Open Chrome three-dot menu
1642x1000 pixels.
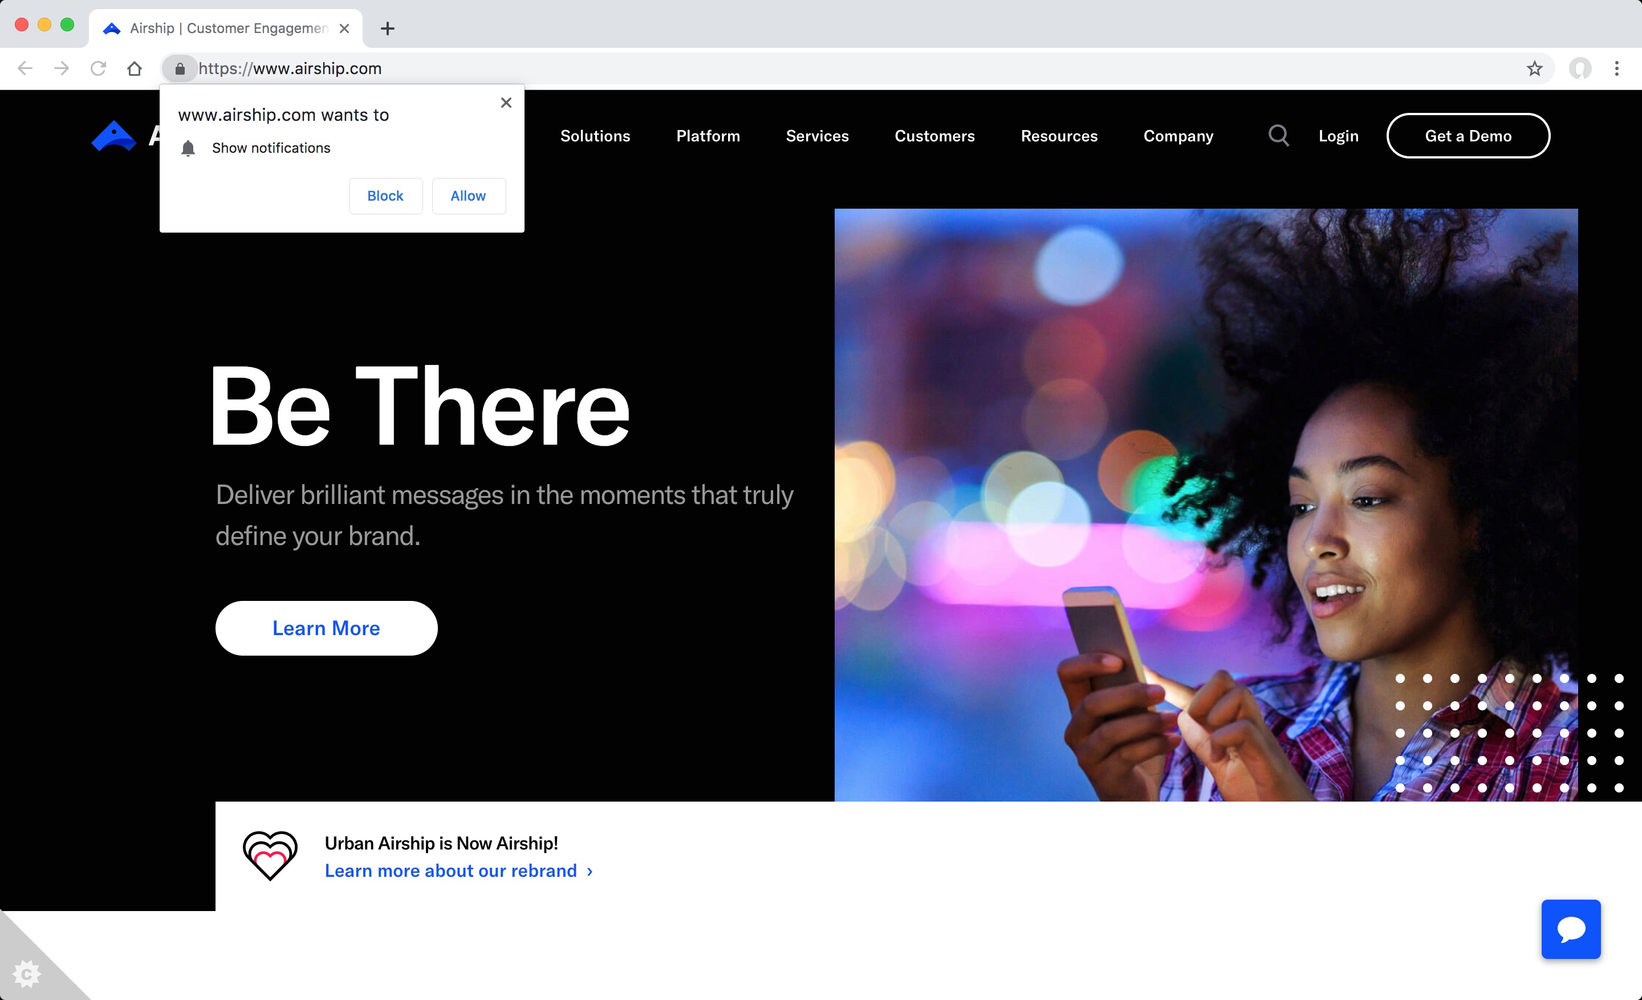1616,68
